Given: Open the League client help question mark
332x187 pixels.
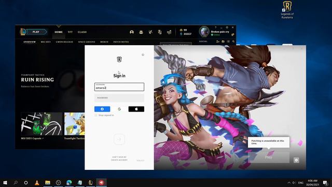Looking at the screenshot, I should tap(216, 28).
